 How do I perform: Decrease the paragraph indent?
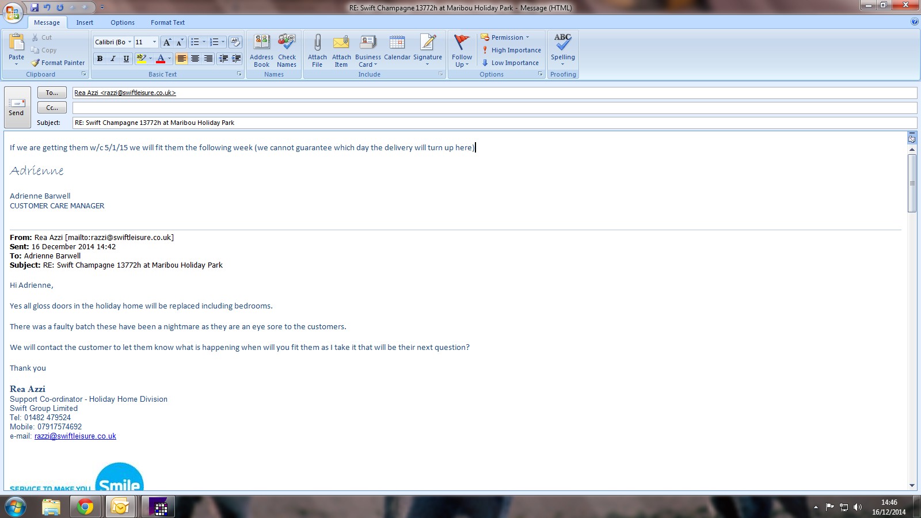223,59
